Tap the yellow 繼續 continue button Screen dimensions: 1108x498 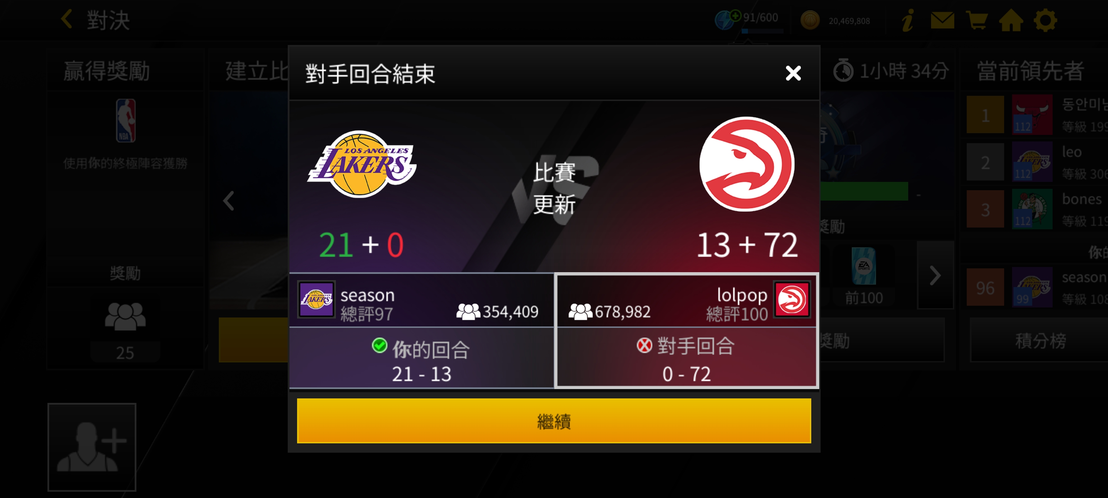554,421
